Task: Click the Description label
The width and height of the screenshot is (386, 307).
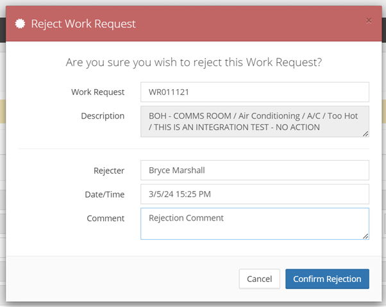Action: pyautogui.click(x=103, y=116)
